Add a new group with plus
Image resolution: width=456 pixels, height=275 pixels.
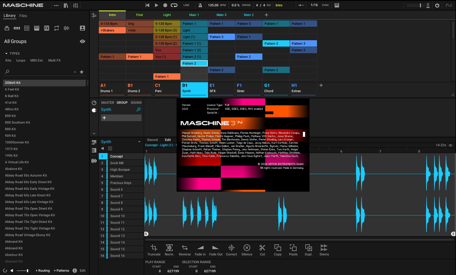[x=321, y=86]
